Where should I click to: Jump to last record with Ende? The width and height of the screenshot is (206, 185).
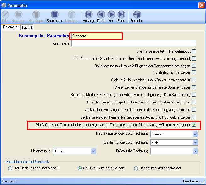[x=121, y=14]
